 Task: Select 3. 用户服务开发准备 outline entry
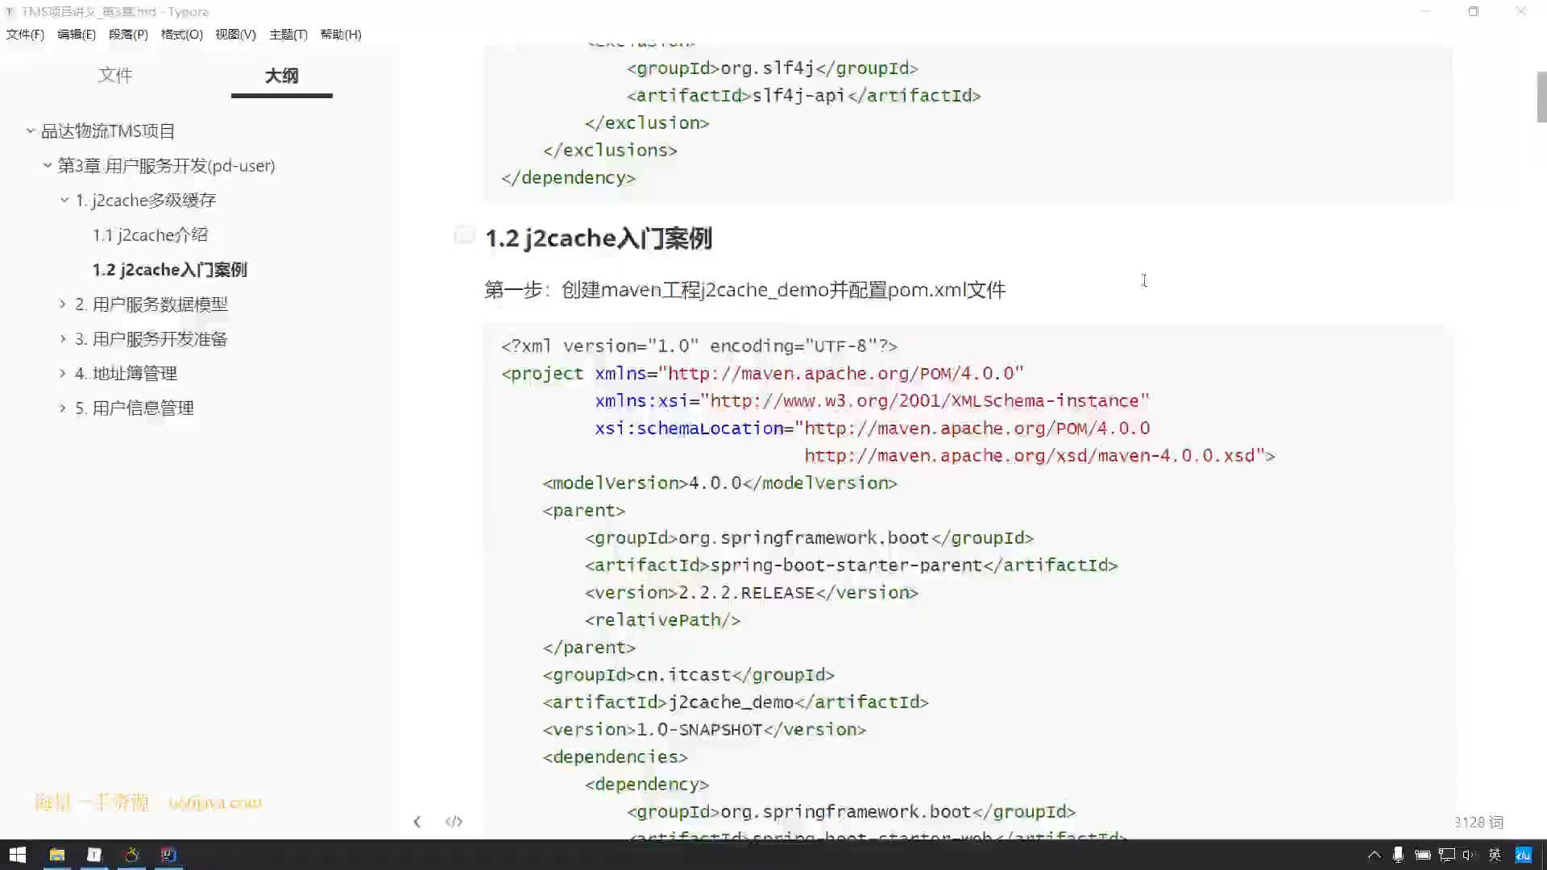coord(151,338)
